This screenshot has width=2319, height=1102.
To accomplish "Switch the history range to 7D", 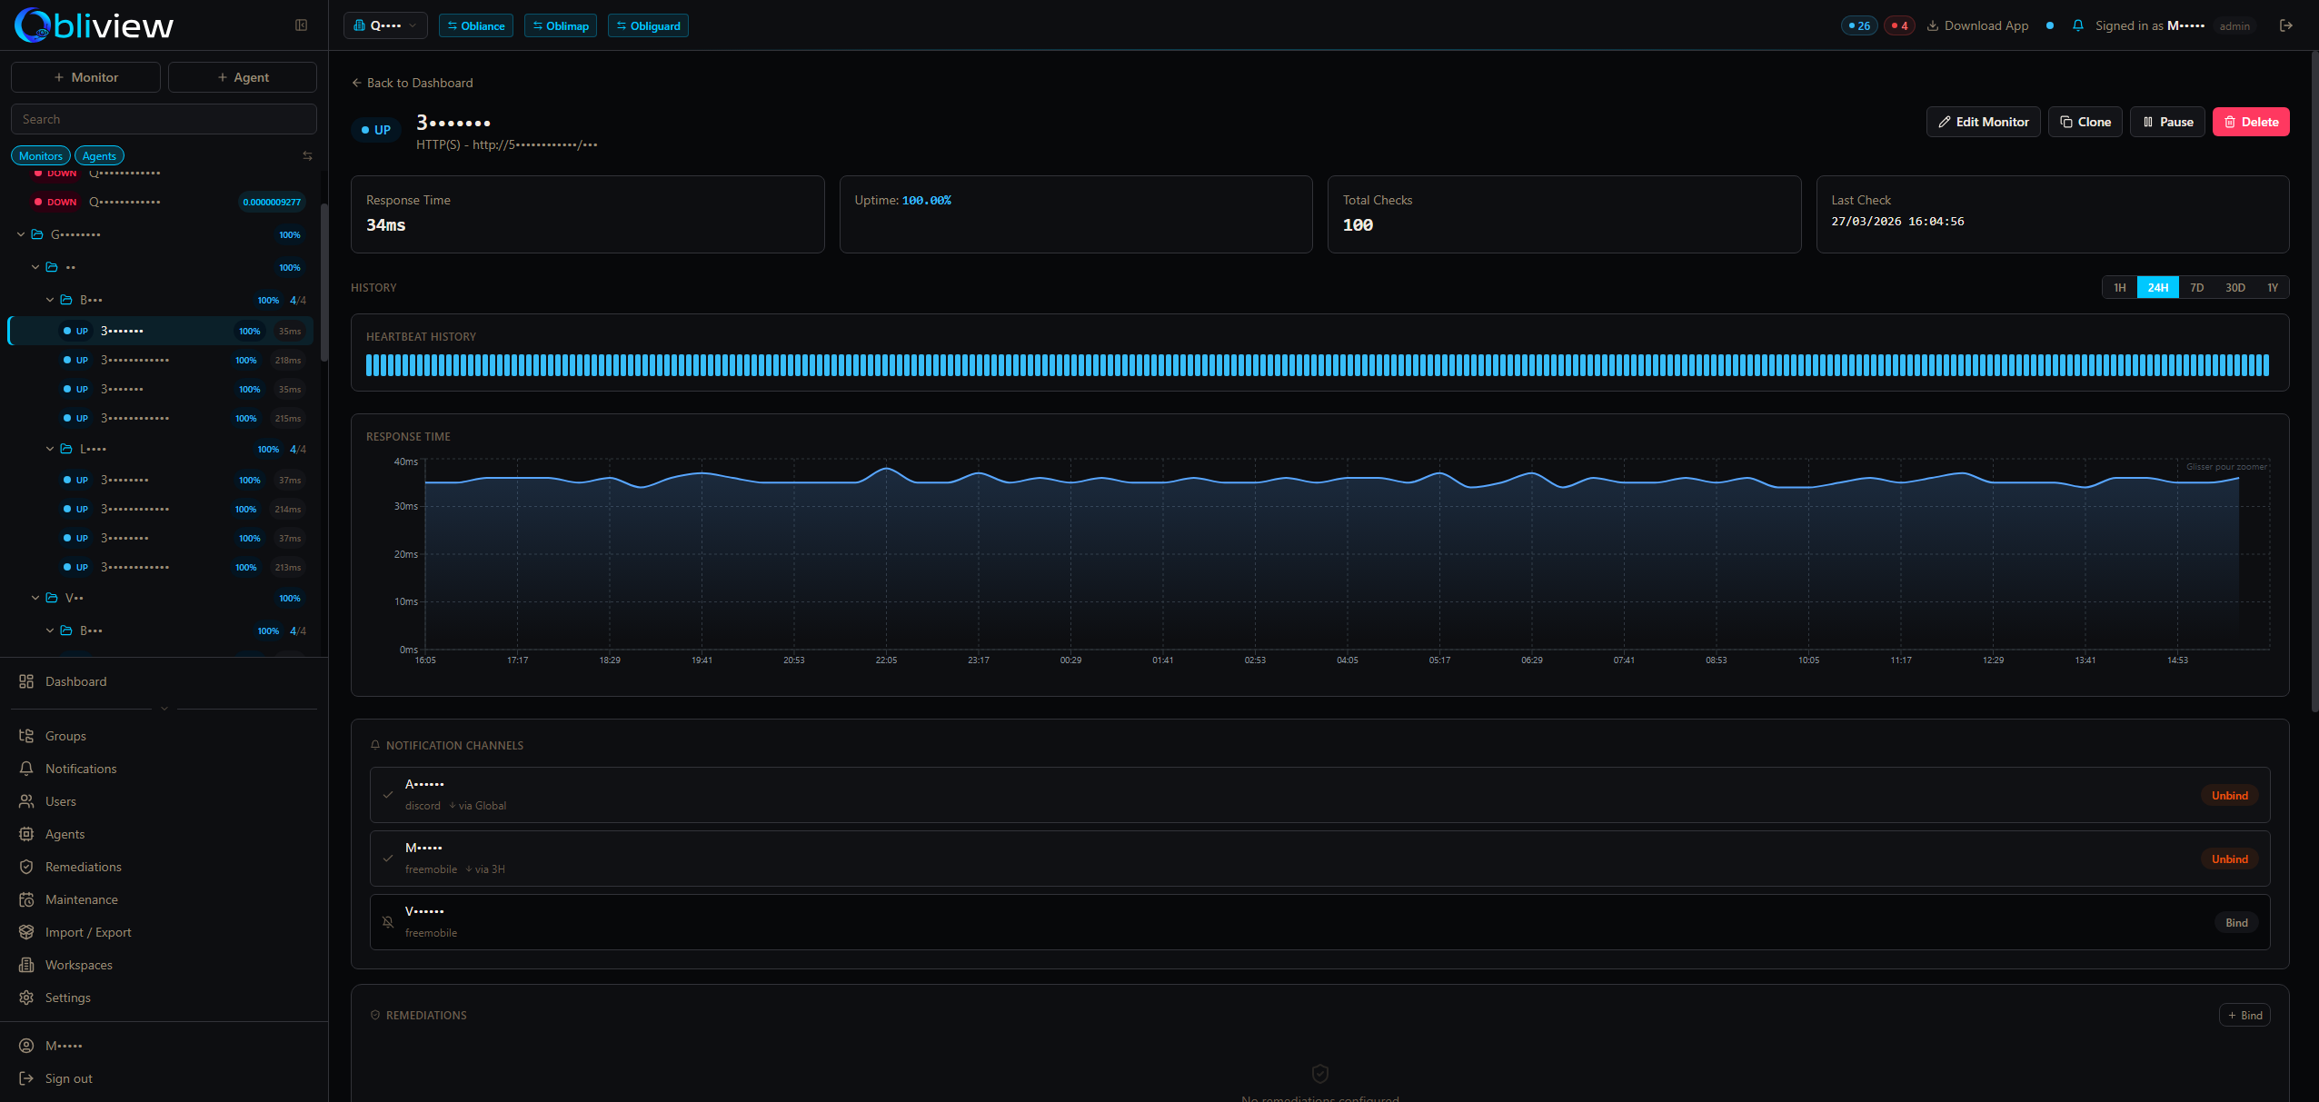I will [2196, 287].
